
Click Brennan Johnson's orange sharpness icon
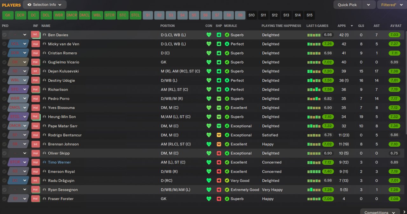[x=219, y=144]
